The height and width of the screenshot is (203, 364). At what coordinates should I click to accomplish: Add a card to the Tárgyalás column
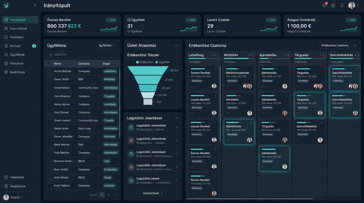(x=320, y=55)
